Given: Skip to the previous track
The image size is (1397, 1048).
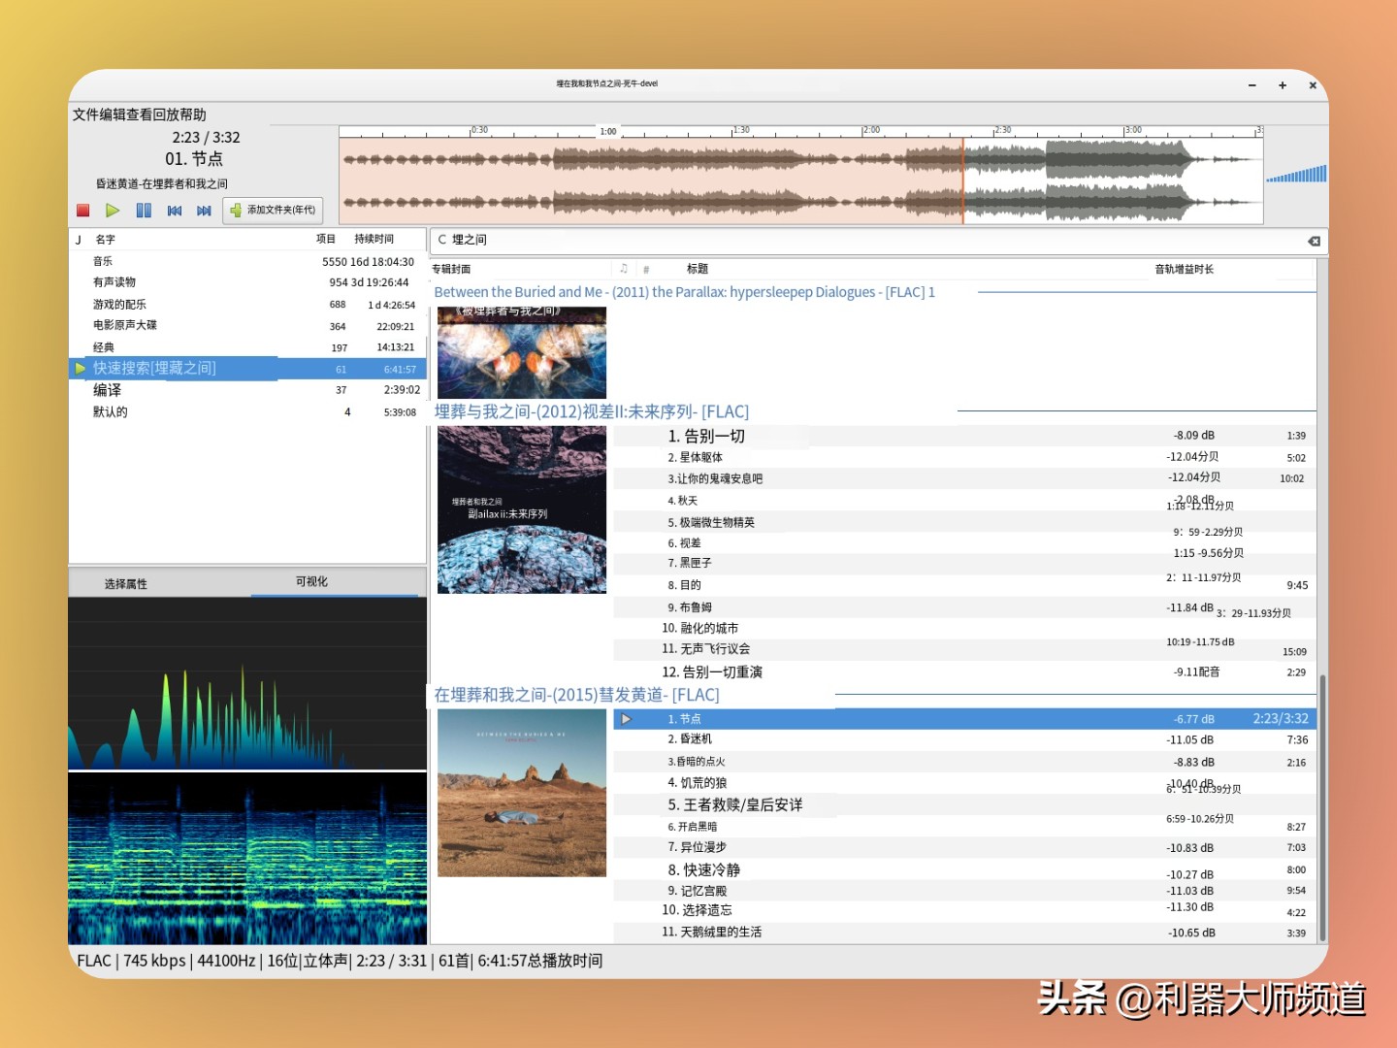Looking at the screenshot, I should 175,211.
